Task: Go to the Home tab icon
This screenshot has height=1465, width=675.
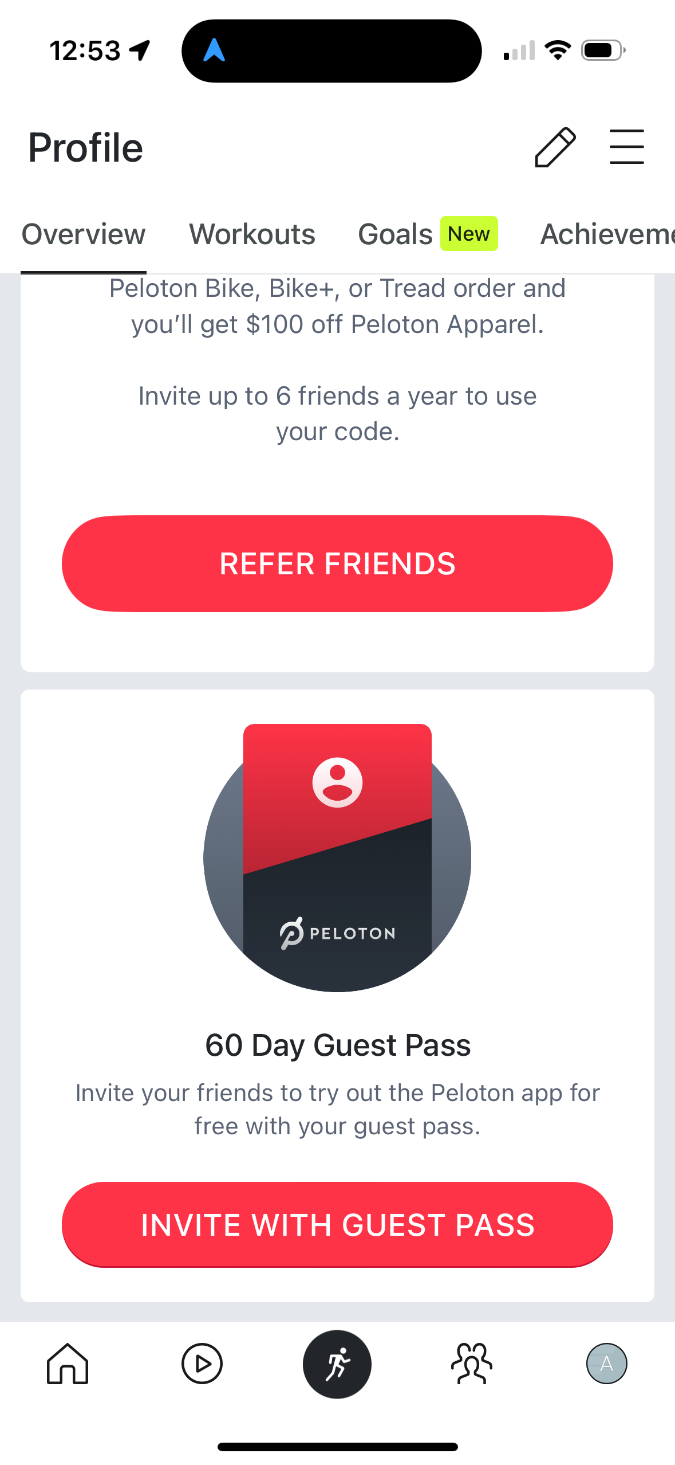Action: pyautogui.click(x=68, y=1364)
